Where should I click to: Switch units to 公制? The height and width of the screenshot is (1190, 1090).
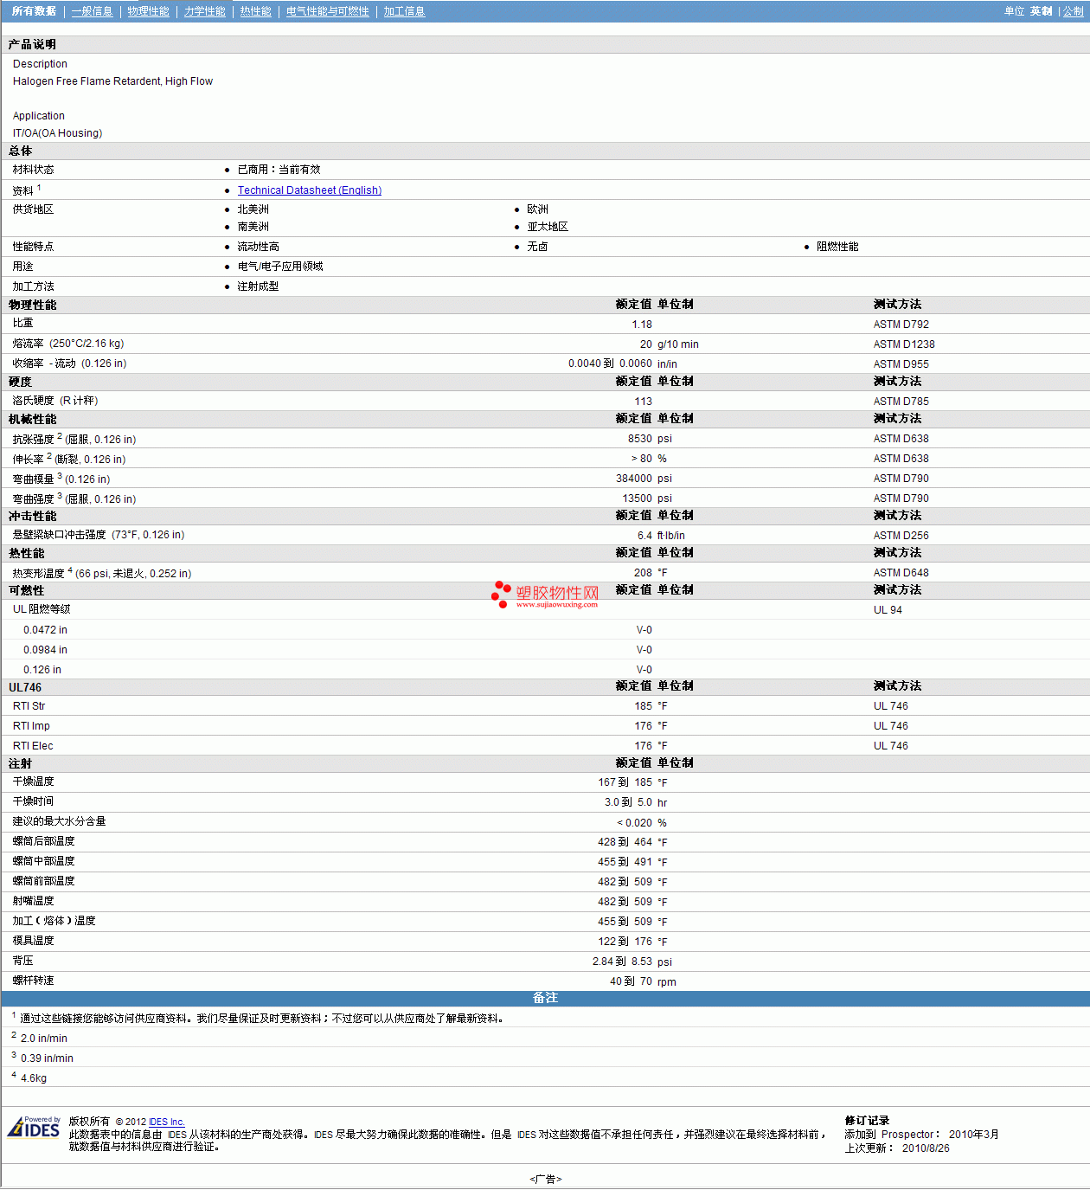(x=1073, y=11)
